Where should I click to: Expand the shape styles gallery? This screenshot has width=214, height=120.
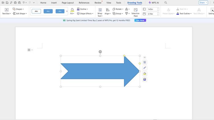click(67, 11)
